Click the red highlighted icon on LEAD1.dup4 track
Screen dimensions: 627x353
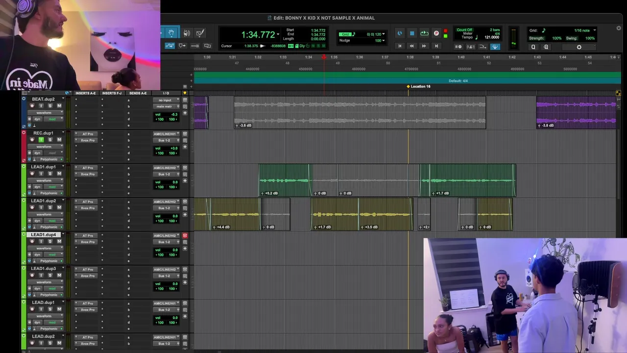pyautogui.click(x=185, y=236)
